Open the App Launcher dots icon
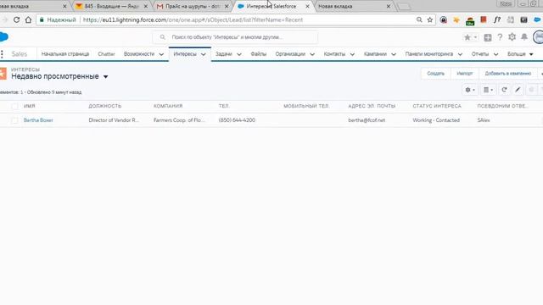The image size is (543, 305). (2, 54)
